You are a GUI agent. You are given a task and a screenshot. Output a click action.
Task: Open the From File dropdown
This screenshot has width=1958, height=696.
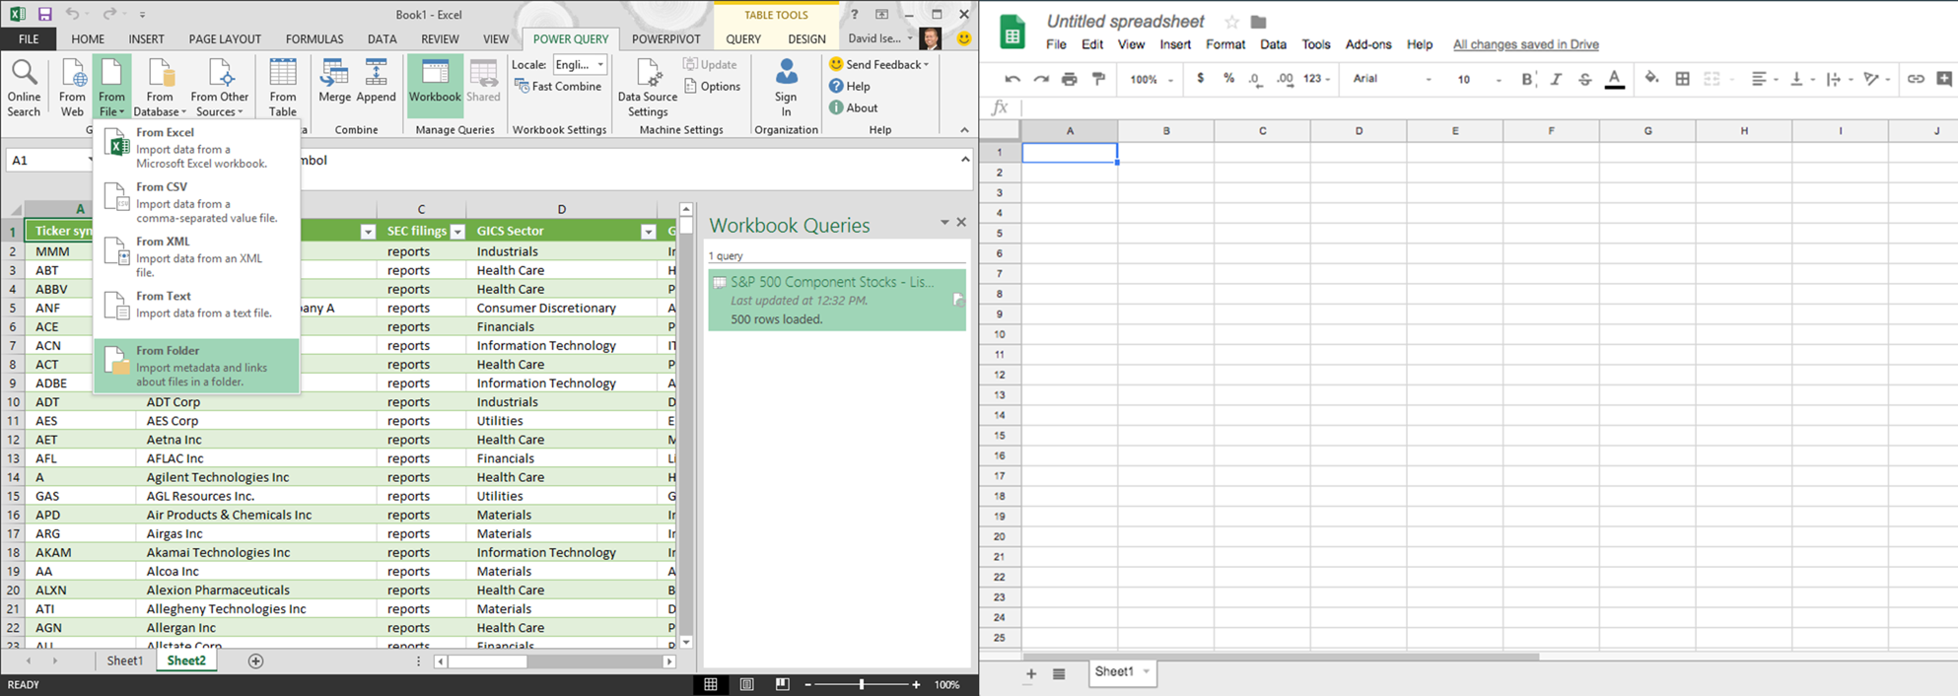tap(111, 87)
